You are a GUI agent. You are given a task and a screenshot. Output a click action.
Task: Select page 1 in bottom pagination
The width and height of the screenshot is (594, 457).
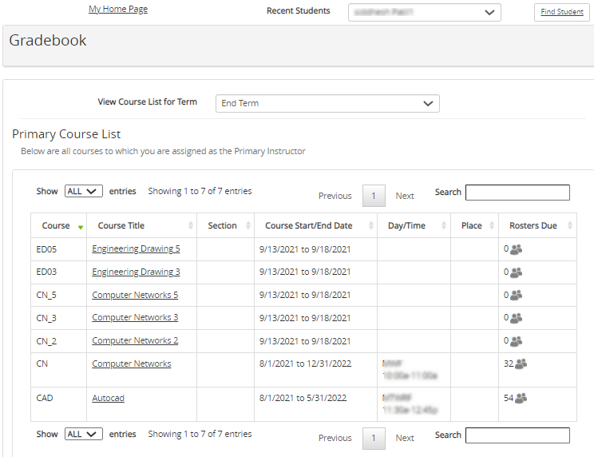(x=374, y=438)
